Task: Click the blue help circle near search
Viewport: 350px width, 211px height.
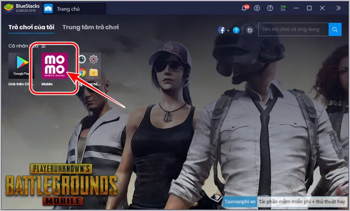Action: click(236, 30)
